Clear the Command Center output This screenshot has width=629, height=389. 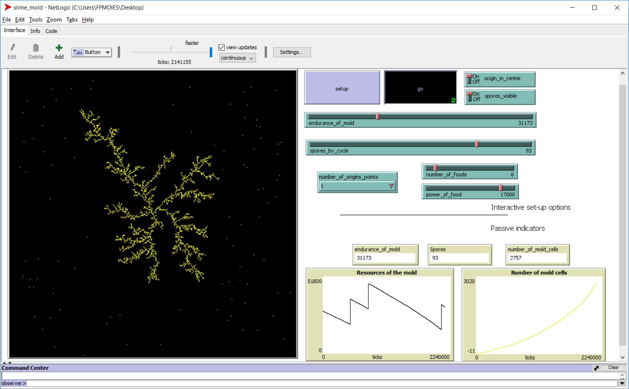coord(613,368)
